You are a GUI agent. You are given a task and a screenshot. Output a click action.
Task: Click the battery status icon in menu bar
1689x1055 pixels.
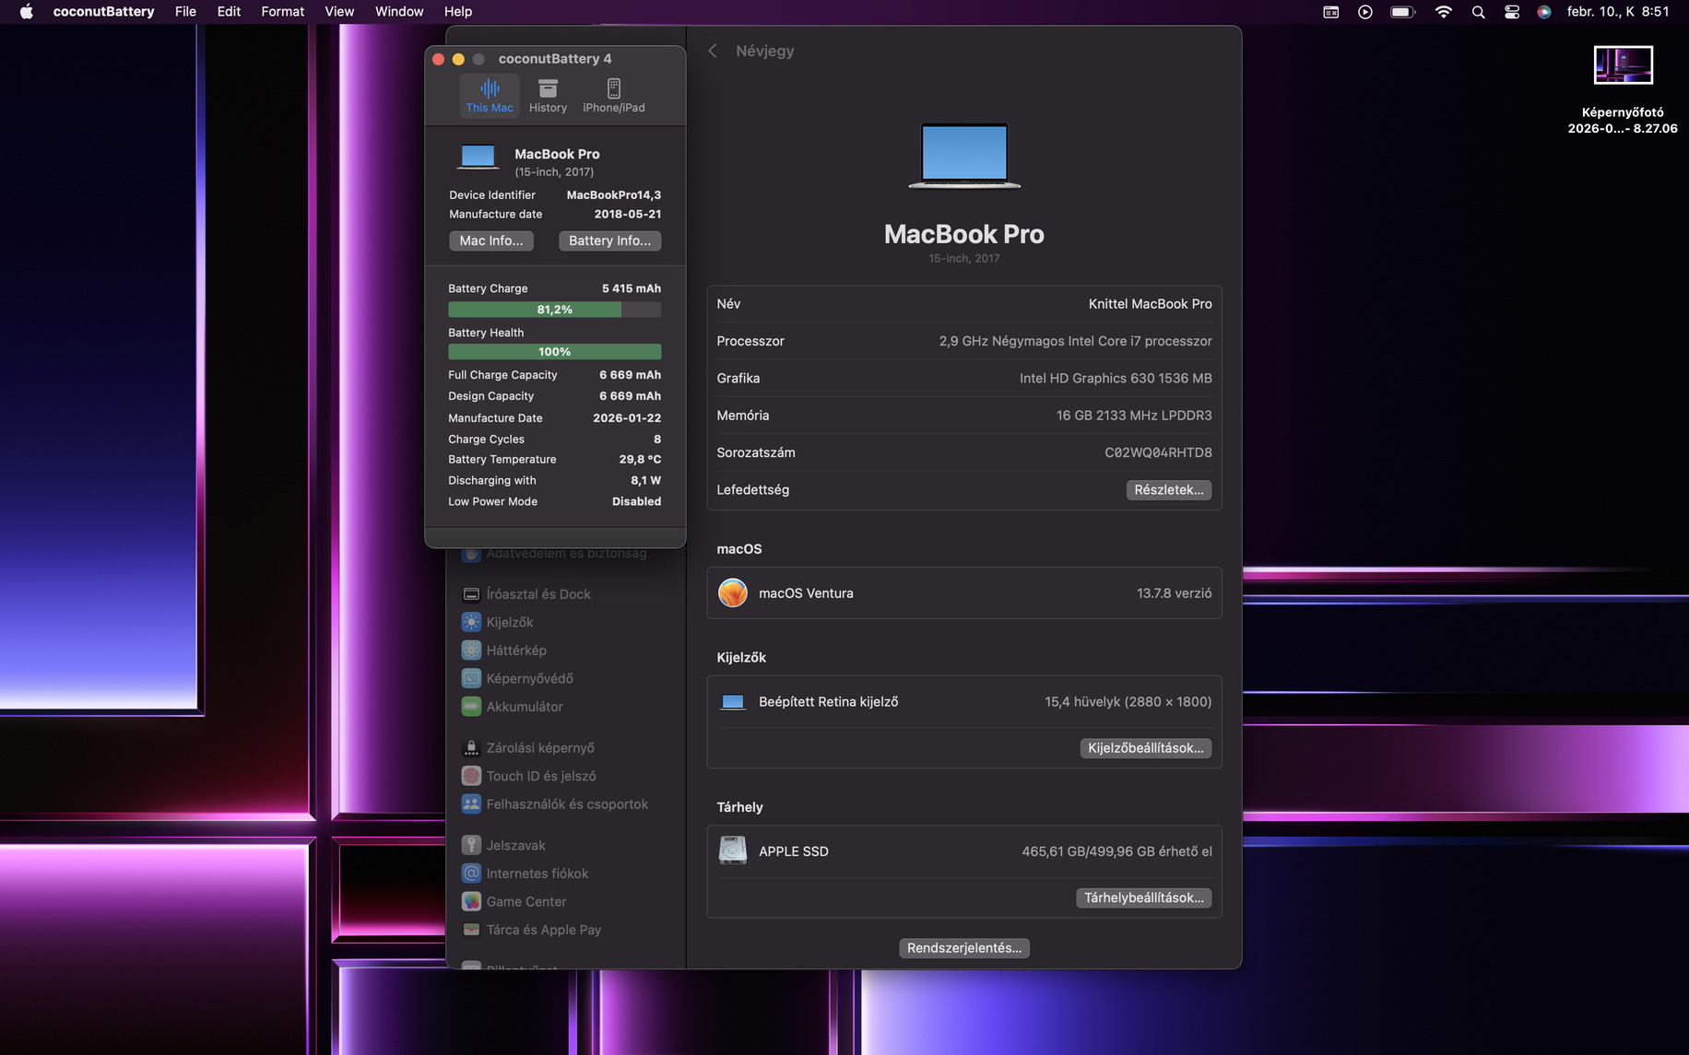[x=1402, y=12]
